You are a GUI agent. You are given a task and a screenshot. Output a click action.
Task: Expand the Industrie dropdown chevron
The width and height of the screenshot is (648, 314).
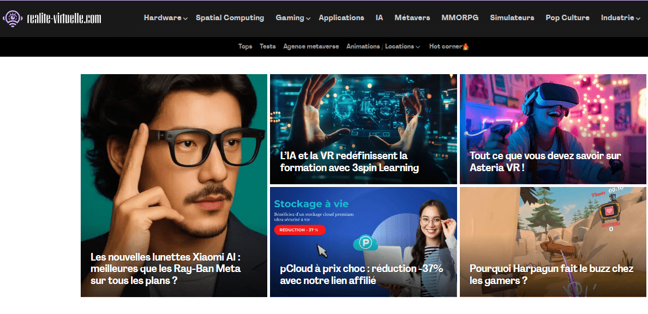[x=639, y=19]
